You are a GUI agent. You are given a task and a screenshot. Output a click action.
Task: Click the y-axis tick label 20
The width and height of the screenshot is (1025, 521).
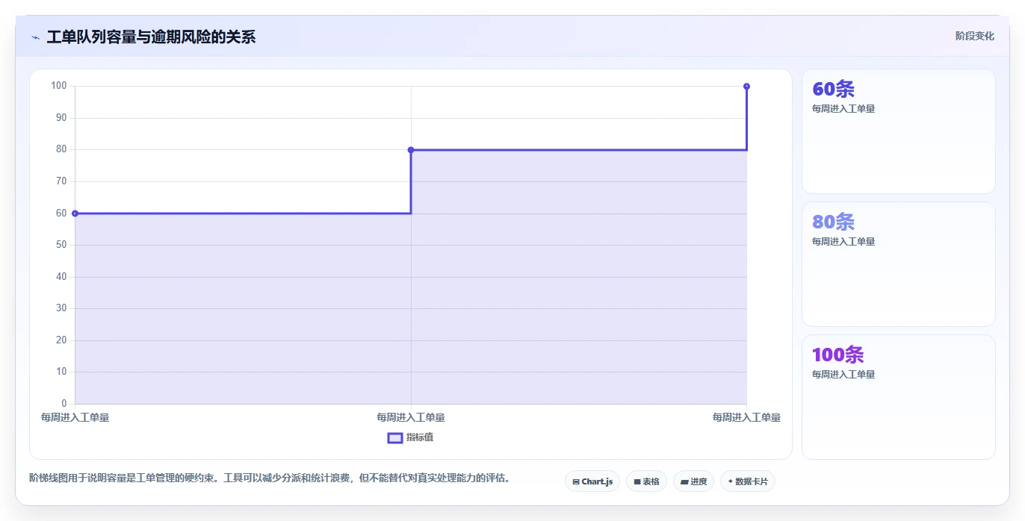[61, 340]
